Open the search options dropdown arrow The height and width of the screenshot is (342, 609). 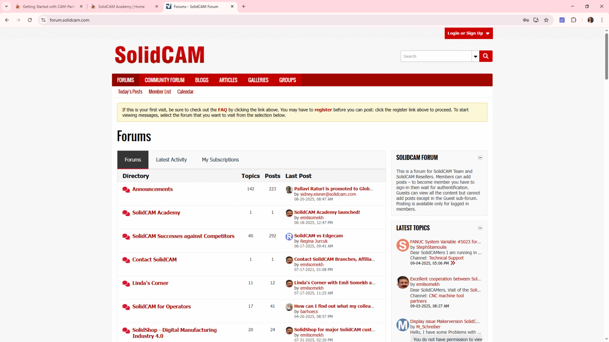click(x=475, y=56)
